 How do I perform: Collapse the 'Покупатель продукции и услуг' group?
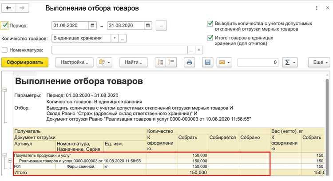[x=5, y=155]
